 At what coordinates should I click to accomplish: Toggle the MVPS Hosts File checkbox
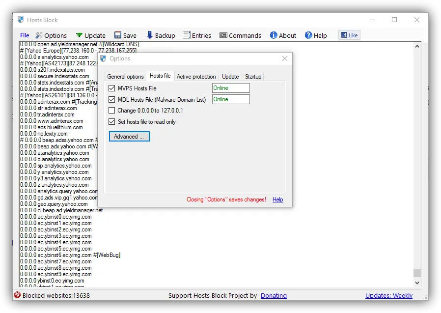pyautogui.click(x=111, y=88)
